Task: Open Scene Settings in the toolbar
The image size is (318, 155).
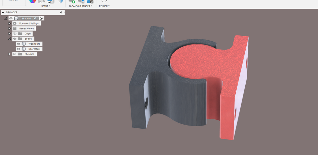Action: click(x=42, y=2)
